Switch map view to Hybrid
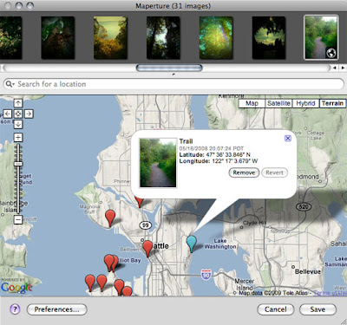Screen dimensions: 347x325 coord(305,103)
